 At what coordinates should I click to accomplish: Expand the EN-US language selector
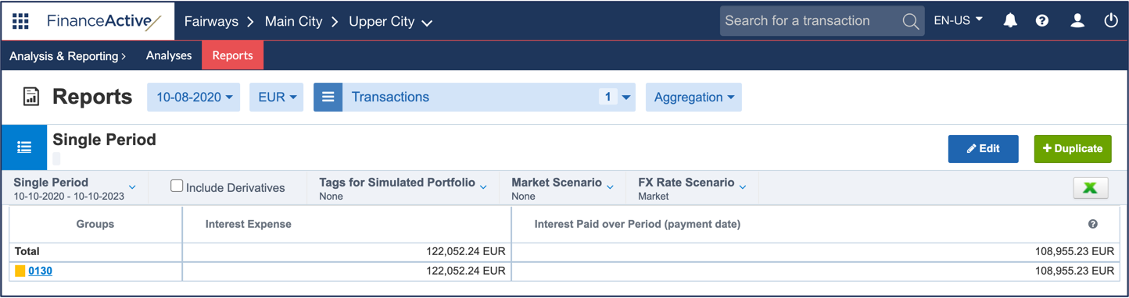959,21
